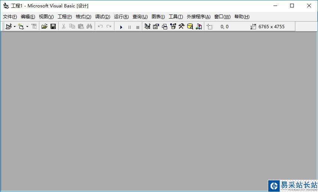Click the Cut scissors icon

[x=64, y=26]
